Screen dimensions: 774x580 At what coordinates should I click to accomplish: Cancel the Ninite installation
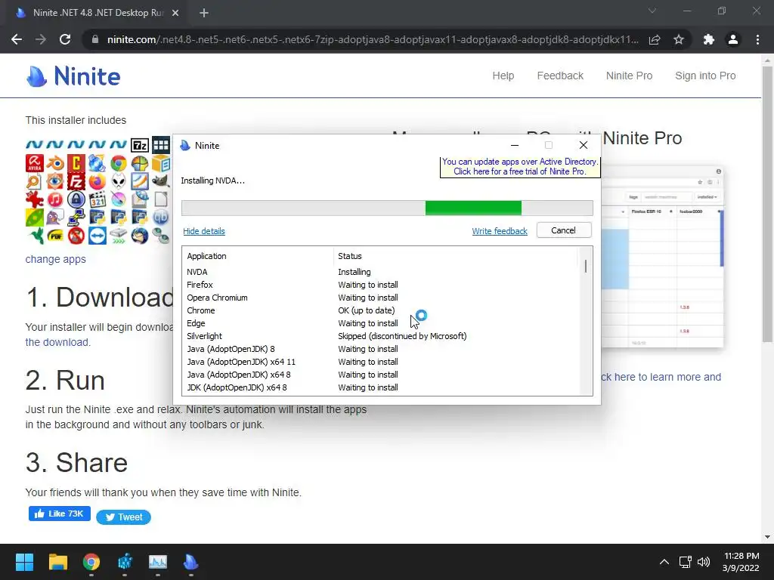(x=564, y=230)
